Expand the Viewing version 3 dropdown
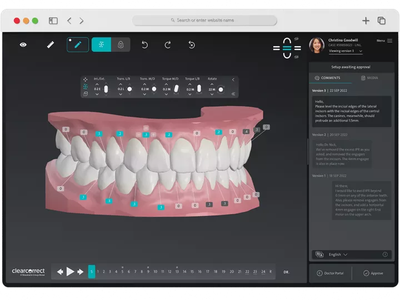This screenshot has height=300, width=400. (x=346, y=51)
